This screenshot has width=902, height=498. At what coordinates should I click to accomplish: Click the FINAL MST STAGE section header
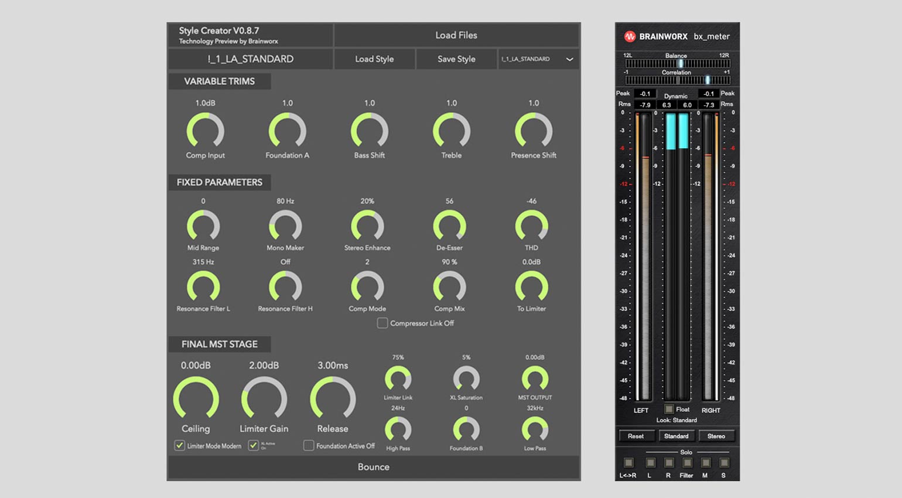pos(220,344)
